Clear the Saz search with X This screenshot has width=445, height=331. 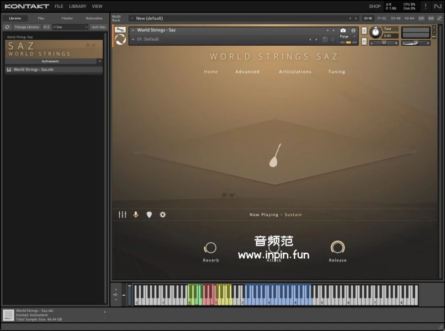(x=86, y=27)
